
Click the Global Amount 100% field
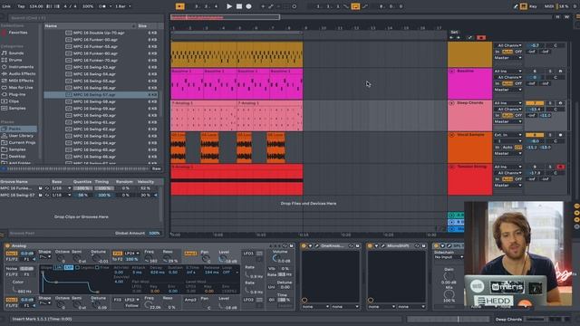154,234
